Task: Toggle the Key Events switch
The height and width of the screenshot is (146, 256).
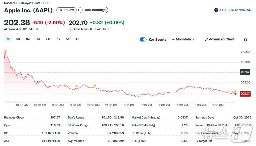Action: pyautogui.click(x=143, y=39)
